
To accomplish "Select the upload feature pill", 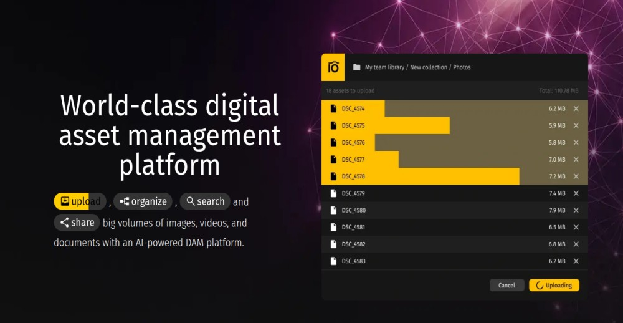I will click(x=80, y=201).
